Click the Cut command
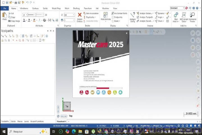Image resolution: width=202 pixels, height=135 pixels. pyautogui.click(x=11, y=13)
